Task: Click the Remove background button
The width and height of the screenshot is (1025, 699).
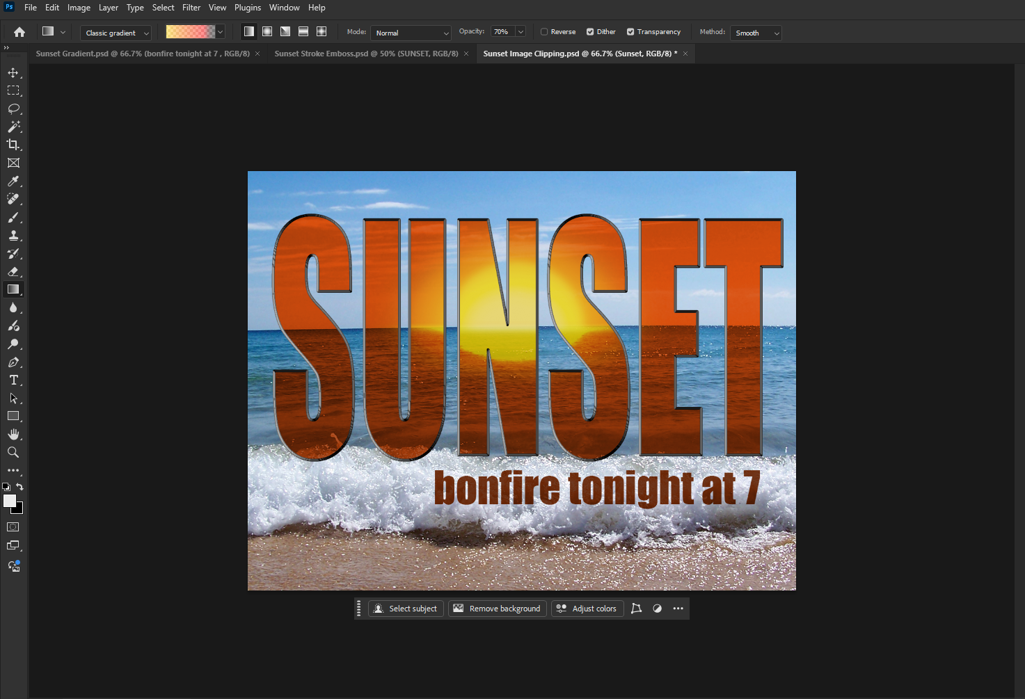Action: pos(497,609)
